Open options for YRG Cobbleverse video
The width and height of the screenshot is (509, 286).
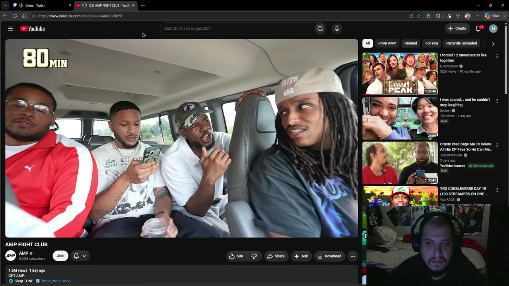497,190
